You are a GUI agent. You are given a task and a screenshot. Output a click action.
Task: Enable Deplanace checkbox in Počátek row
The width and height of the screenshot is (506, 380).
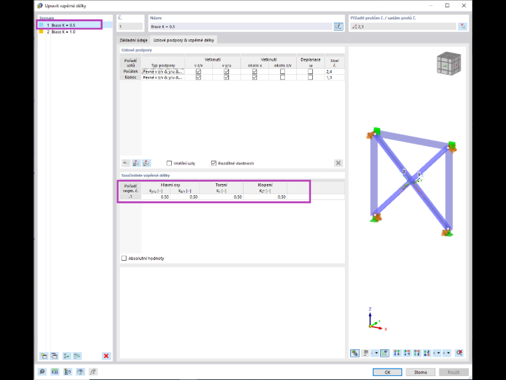310,71
